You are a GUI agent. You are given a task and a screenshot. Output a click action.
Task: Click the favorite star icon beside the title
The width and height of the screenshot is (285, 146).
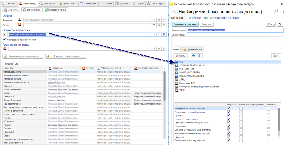pyautogui.click(x=174, y=12)
